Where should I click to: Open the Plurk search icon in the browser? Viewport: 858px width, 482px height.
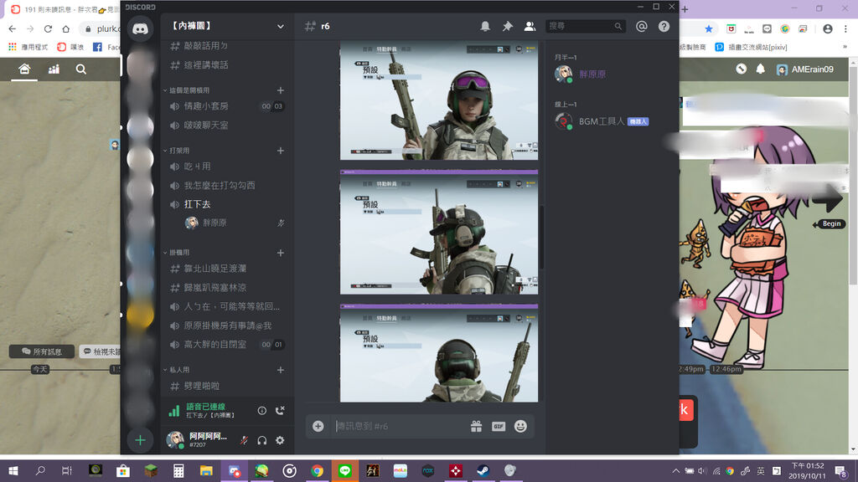tap(81, 69)
